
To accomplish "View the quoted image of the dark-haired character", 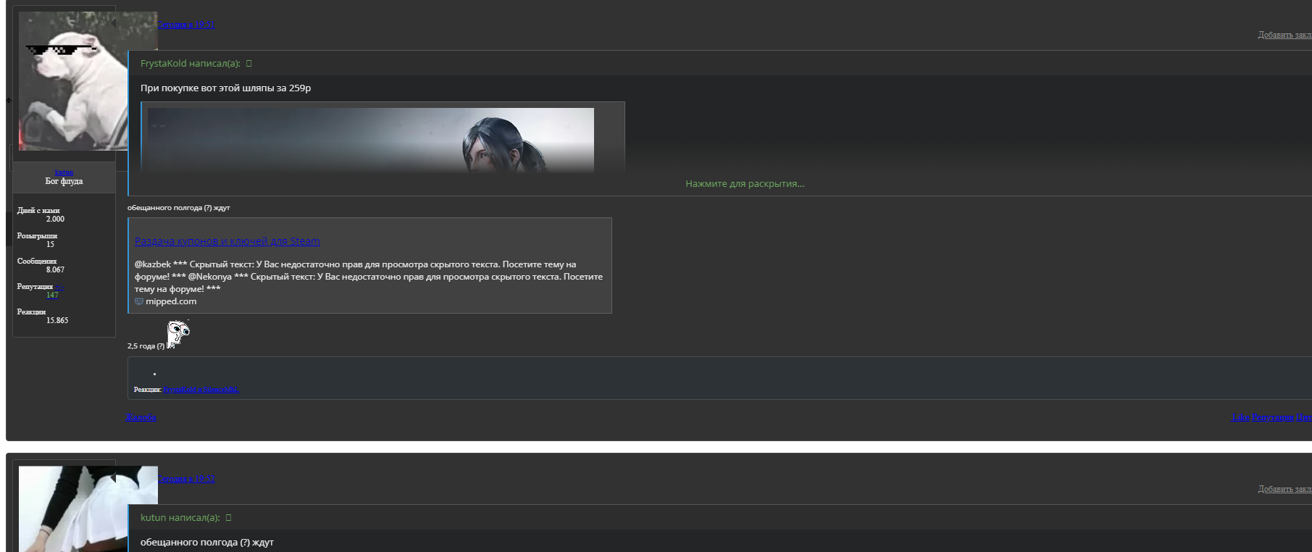I will click(370, 140).
